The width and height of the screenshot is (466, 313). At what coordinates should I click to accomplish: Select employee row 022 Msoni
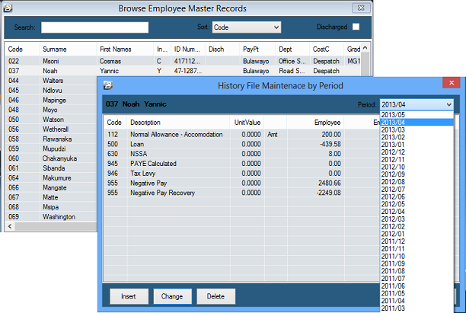coord(183,61)
